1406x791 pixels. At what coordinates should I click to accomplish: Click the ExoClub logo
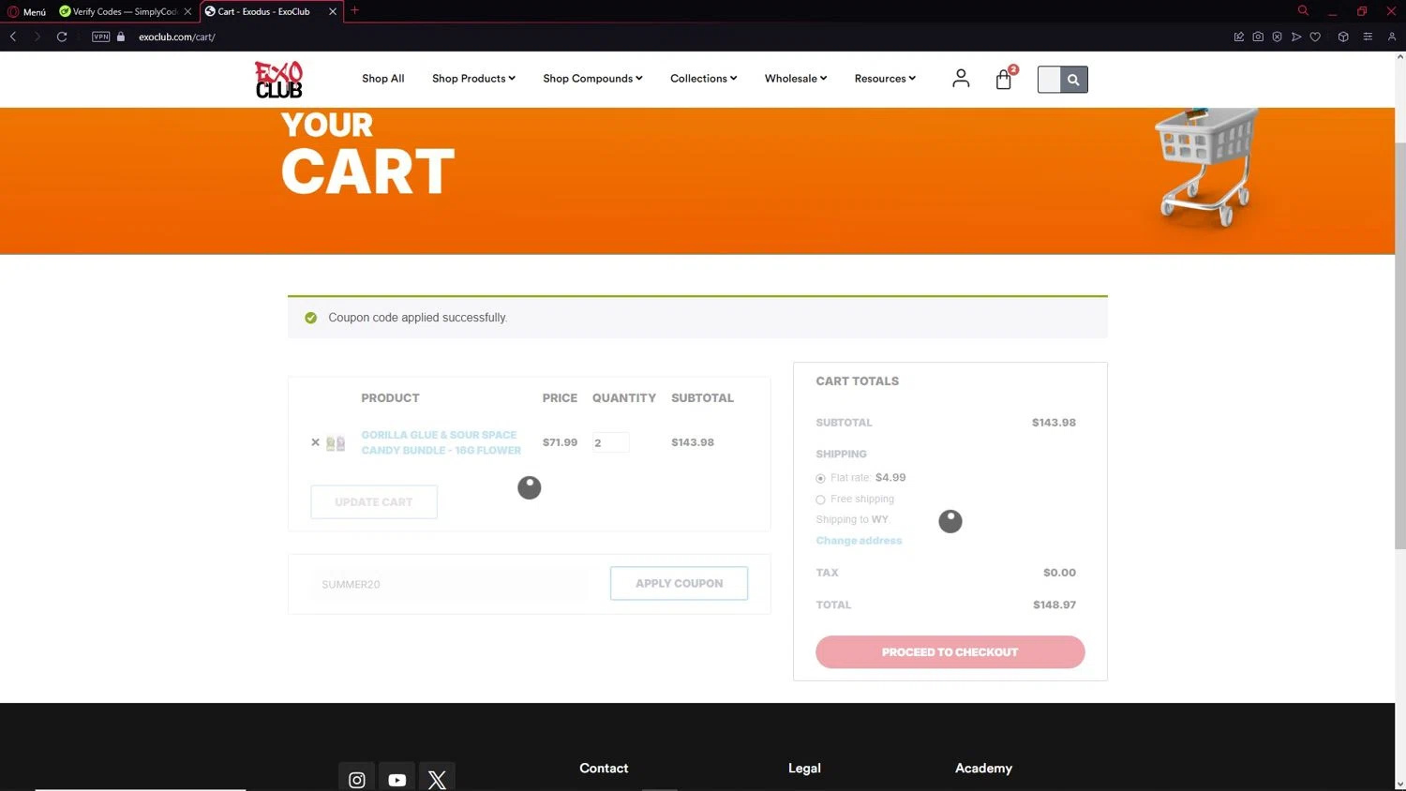point(278,80)
